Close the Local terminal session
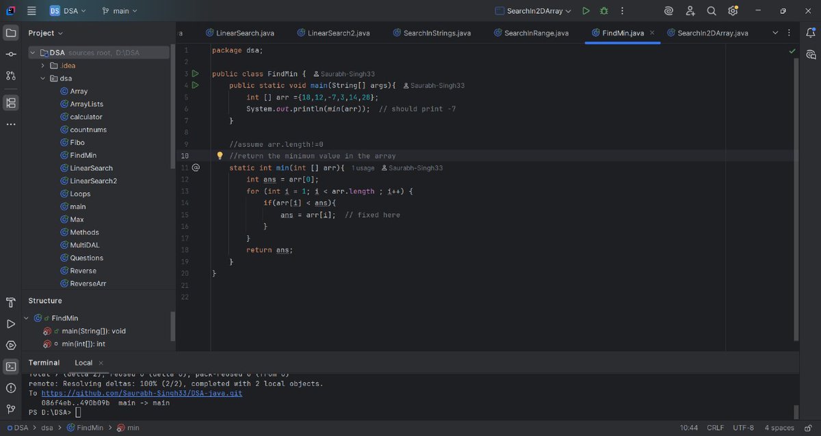The image size is (821, 436). 101,363
